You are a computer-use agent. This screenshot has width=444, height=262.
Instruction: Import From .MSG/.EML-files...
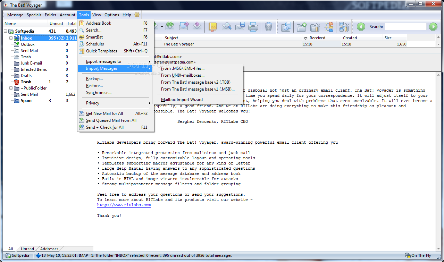[x=198, y=68]
